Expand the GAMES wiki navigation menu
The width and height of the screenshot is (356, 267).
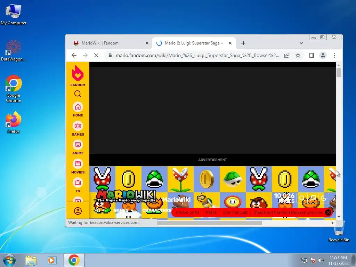123,210
